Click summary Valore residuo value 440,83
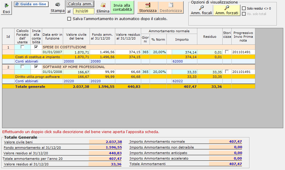The height and width of the screenshot is (170, 285). click(105, 153)
